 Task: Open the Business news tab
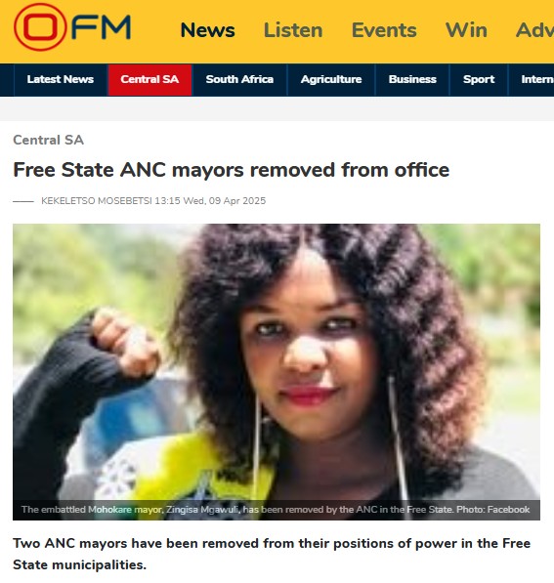click(x=412, y=79)
